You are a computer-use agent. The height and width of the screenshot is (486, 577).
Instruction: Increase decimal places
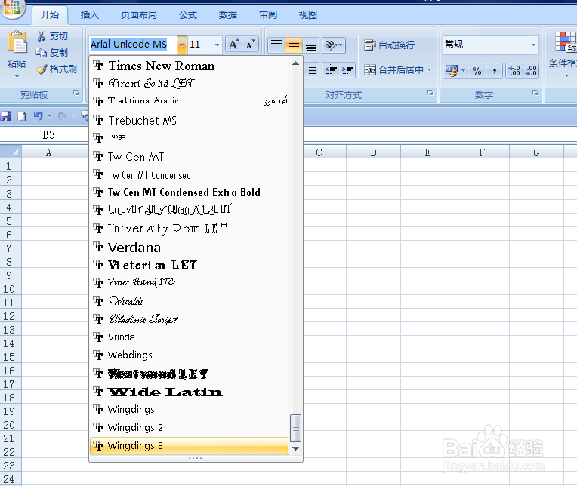514,71
